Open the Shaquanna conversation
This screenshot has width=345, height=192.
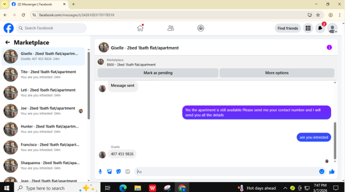click(43, 166)
